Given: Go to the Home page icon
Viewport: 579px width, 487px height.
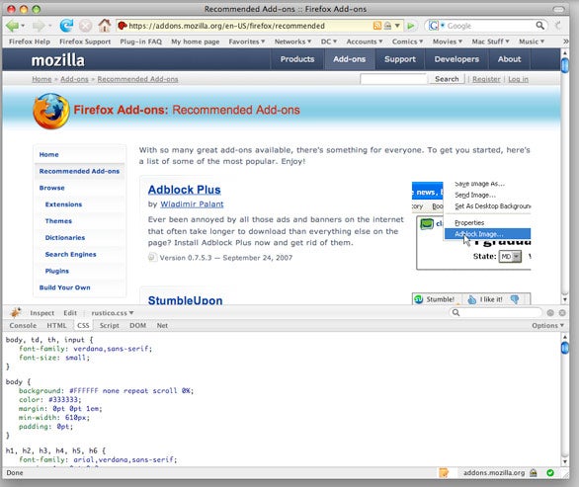Looking at the screenshot, I should tap(105, 26).
